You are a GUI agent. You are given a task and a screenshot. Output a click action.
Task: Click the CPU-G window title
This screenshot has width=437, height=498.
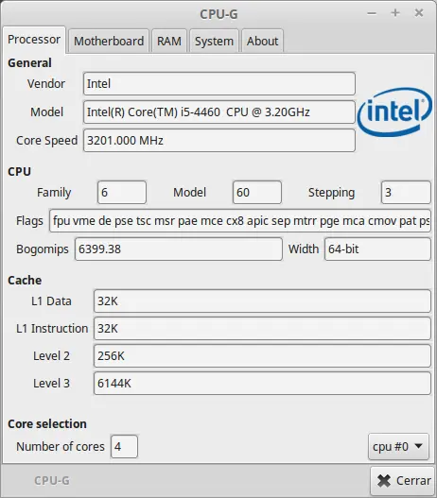[218, 14]
